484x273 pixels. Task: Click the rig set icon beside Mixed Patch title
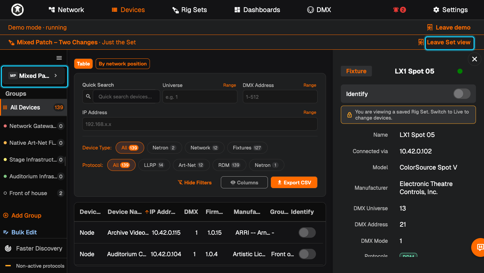[11, 42]
